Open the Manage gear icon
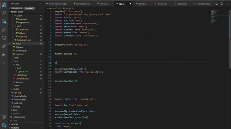Screen dimensions: 231x129 click(4, 125)
